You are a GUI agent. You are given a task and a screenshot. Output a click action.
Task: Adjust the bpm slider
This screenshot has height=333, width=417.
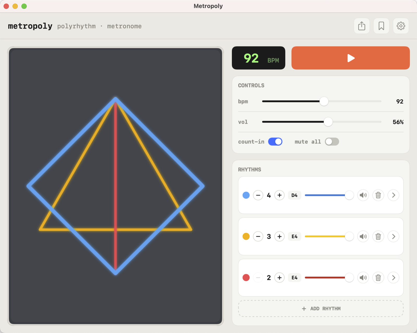click(x=322, y=101)
